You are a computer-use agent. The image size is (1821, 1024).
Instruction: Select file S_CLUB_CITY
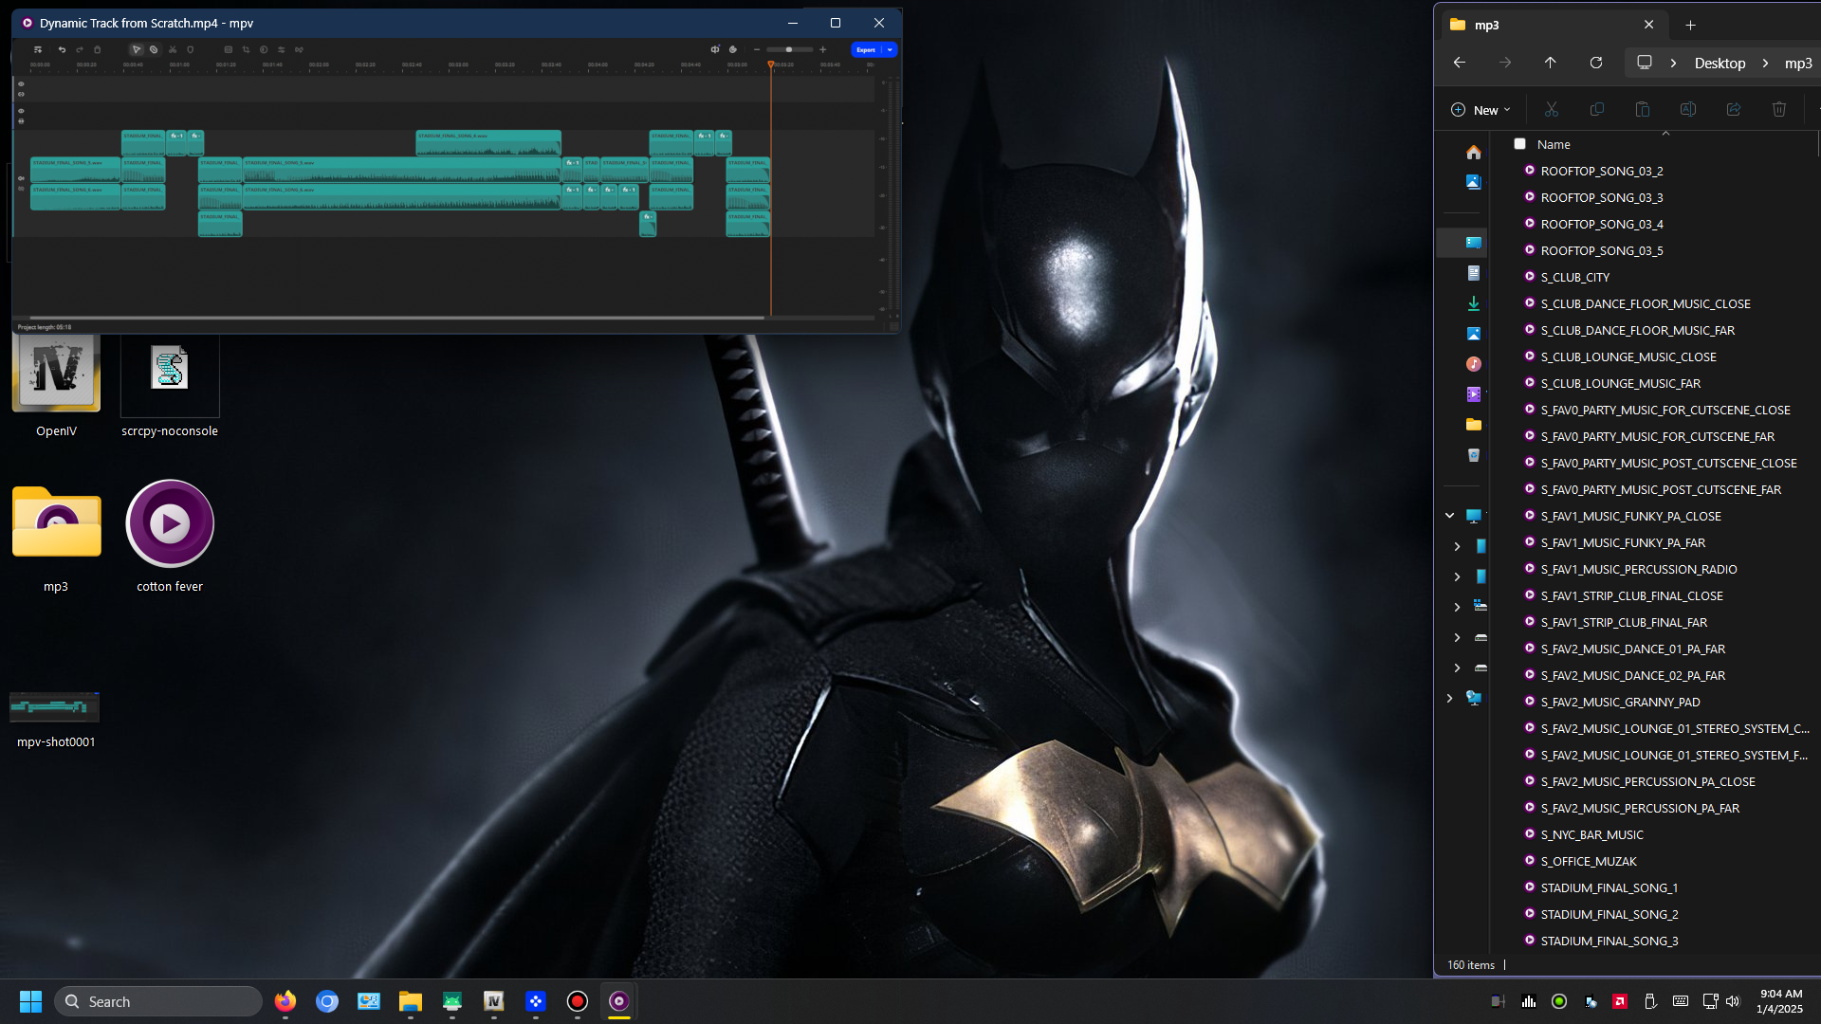click(x=1575, y=277)
